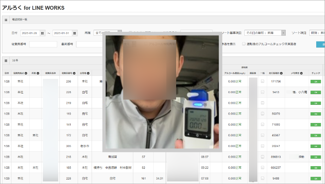
Task: Enable 運転後のアルコールチェック未実施者 checkbox
Action: [244, 44]
